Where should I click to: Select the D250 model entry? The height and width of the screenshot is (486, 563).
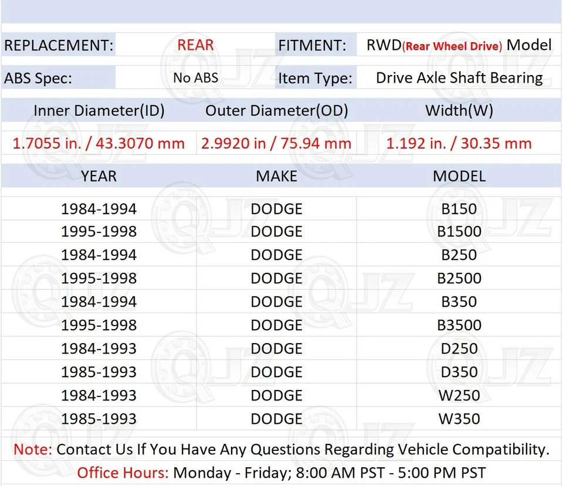click(459, 348)
